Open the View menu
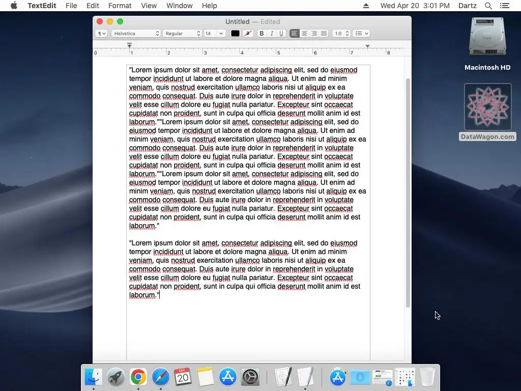Viewport: 521px width, 391px height. (x=149, y=6)
